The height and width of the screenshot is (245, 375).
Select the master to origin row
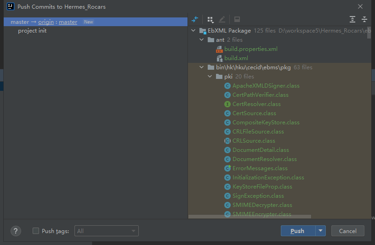(96, 22)
